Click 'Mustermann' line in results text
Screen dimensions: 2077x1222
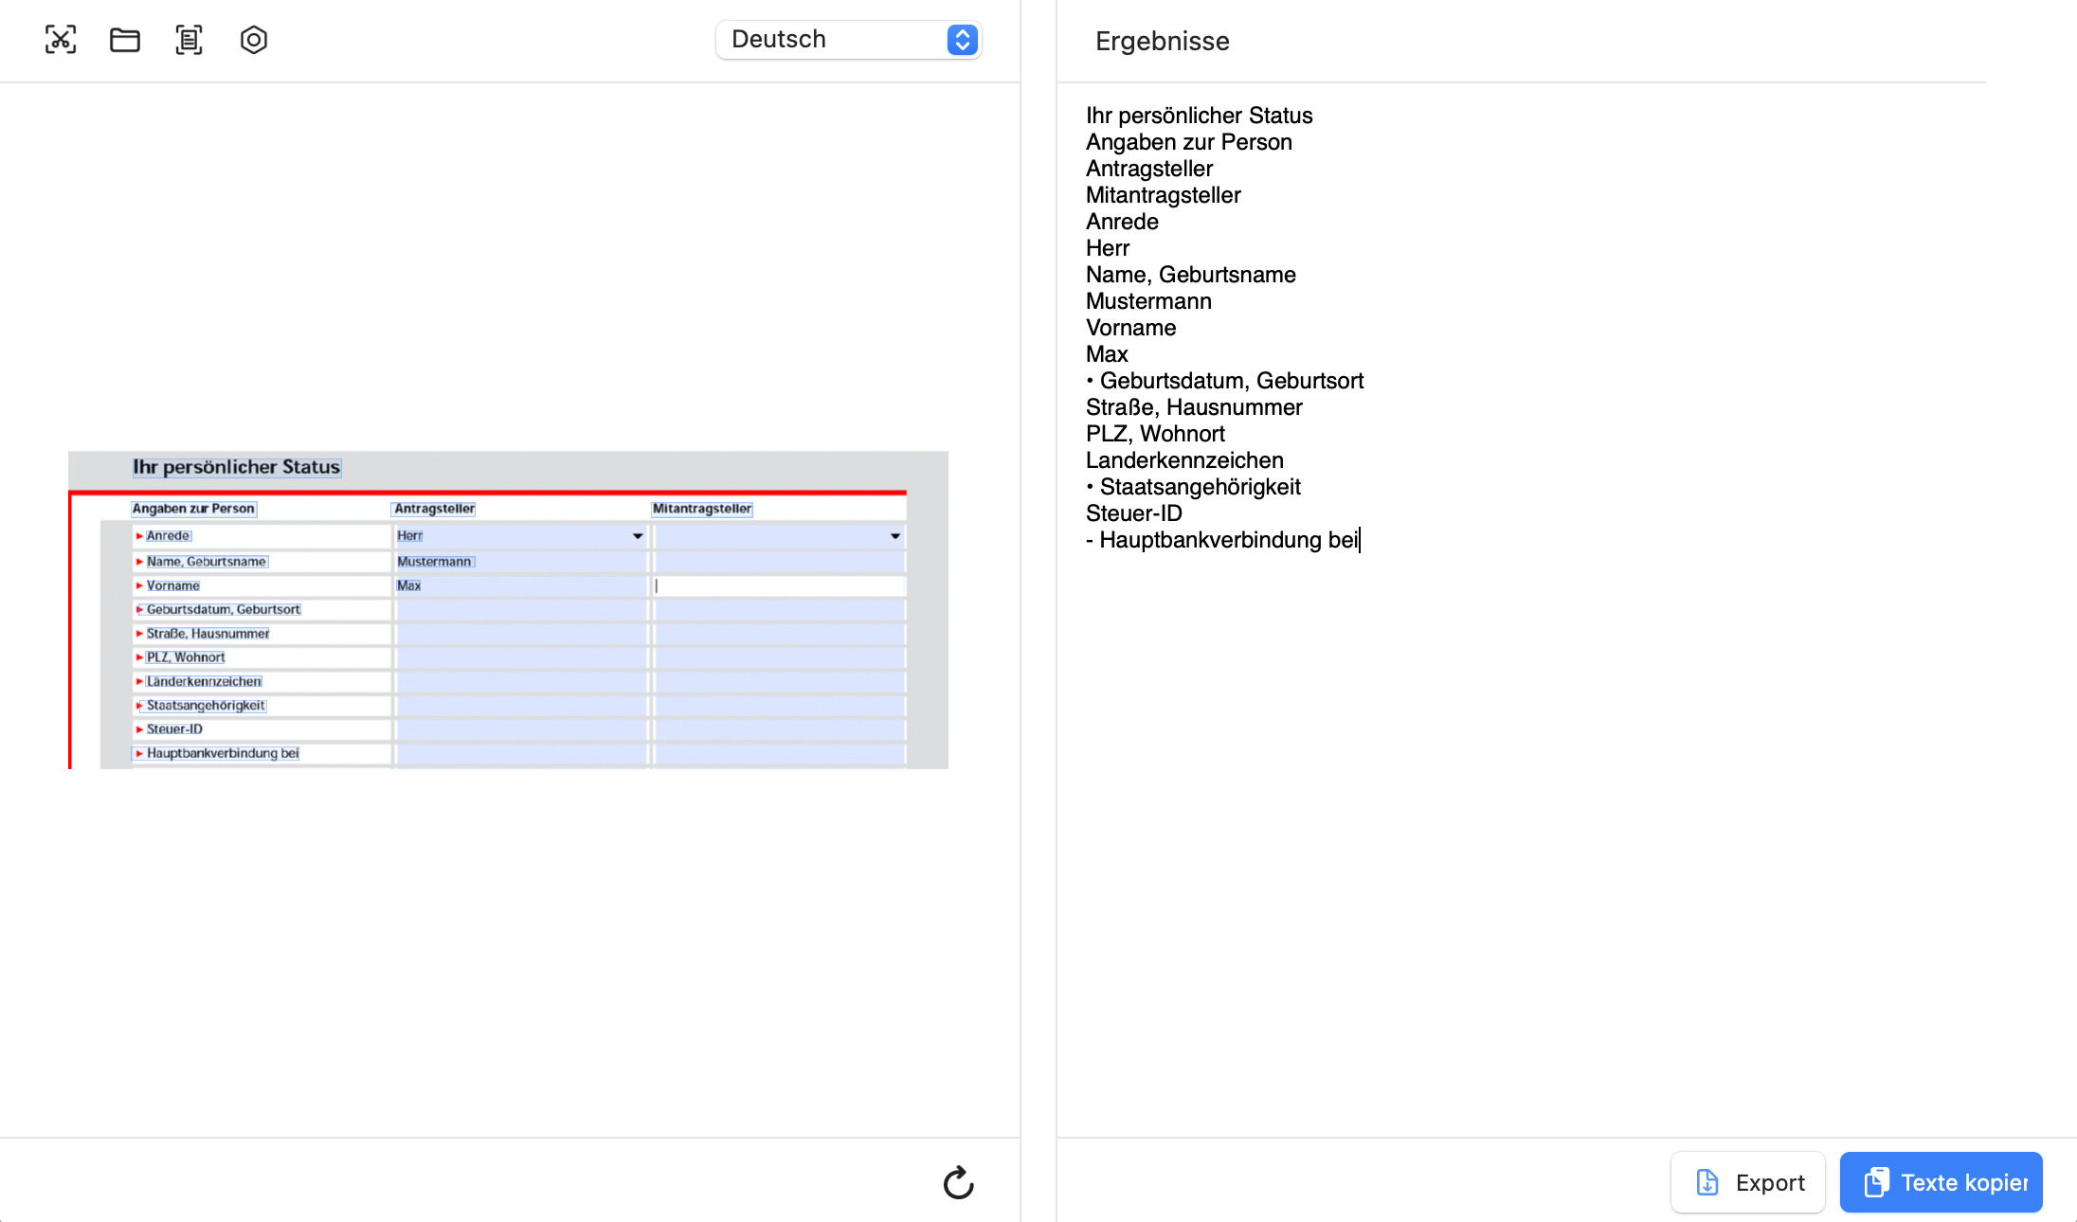(x=1148, y=301)
